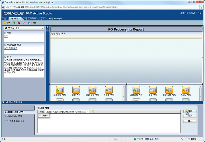Click the green plus add toolbar icon

[x=14, y=23]
